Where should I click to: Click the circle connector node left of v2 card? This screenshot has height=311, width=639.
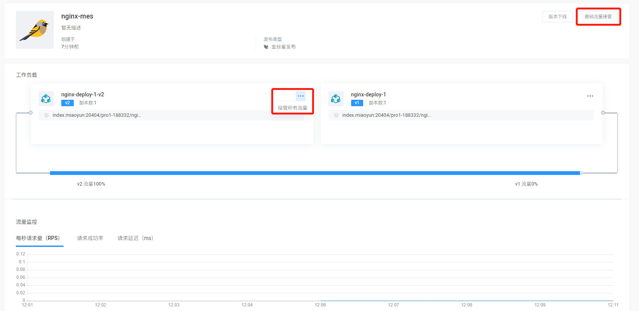pos(31,113)
